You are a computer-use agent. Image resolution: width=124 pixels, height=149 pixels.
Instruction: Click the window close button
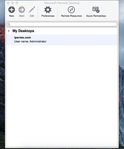8,3
